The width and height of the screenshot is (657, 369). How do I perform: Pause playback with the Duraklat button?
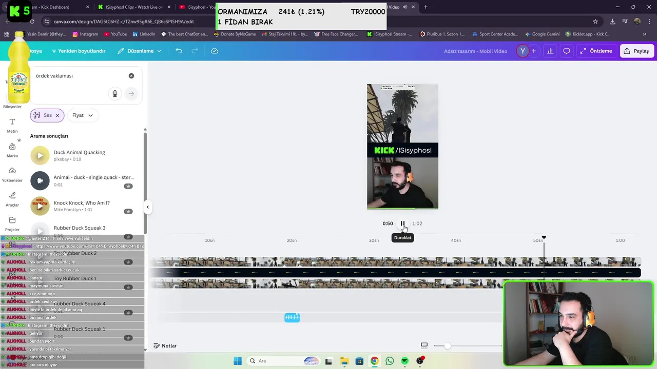coord(403,223)
